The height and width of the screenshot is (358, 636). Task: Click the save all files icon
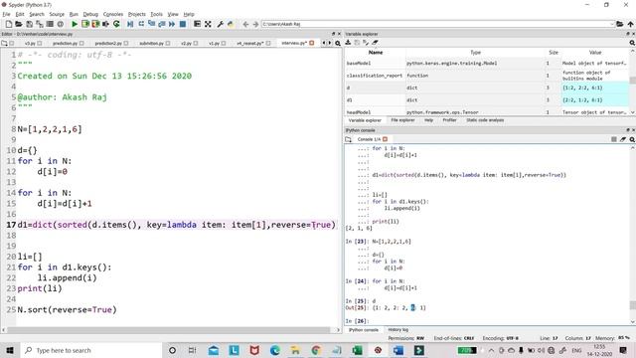[40, 24]
